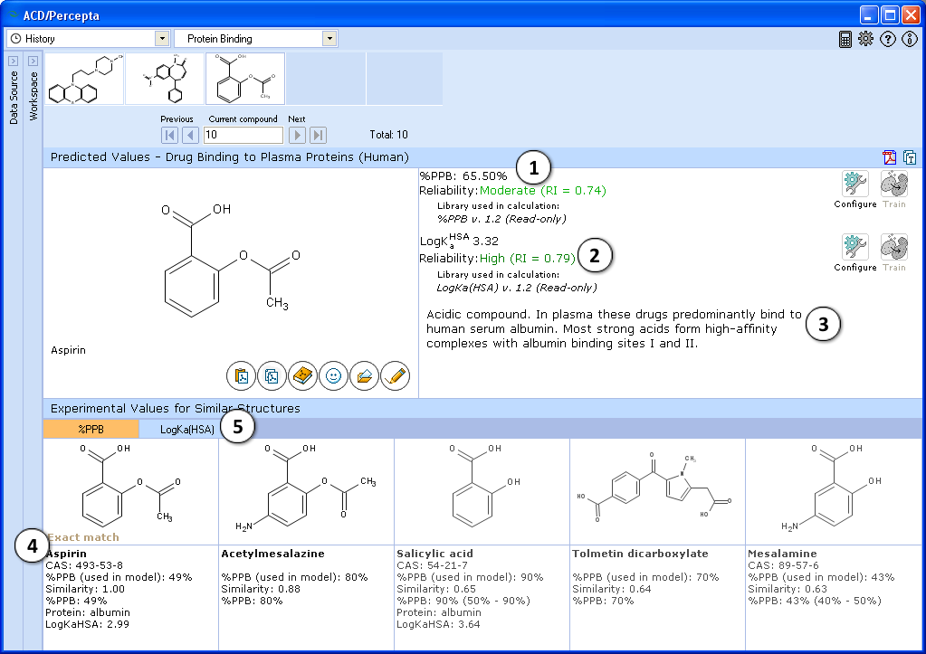
Task: Open the calculator icon in top toolbar
Action: coord(845,39)
